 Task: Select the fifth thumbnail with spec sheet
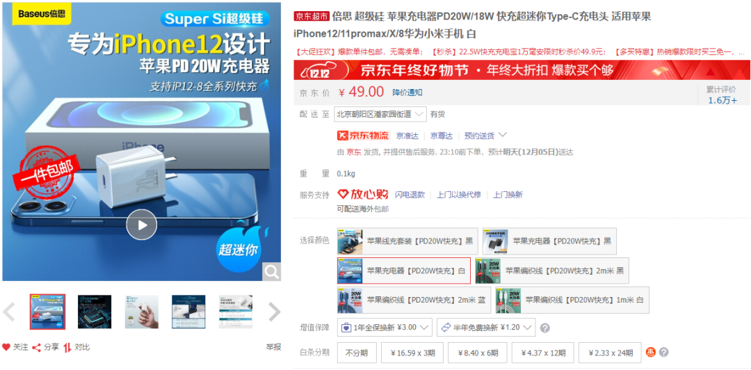[x=235, y=312]
